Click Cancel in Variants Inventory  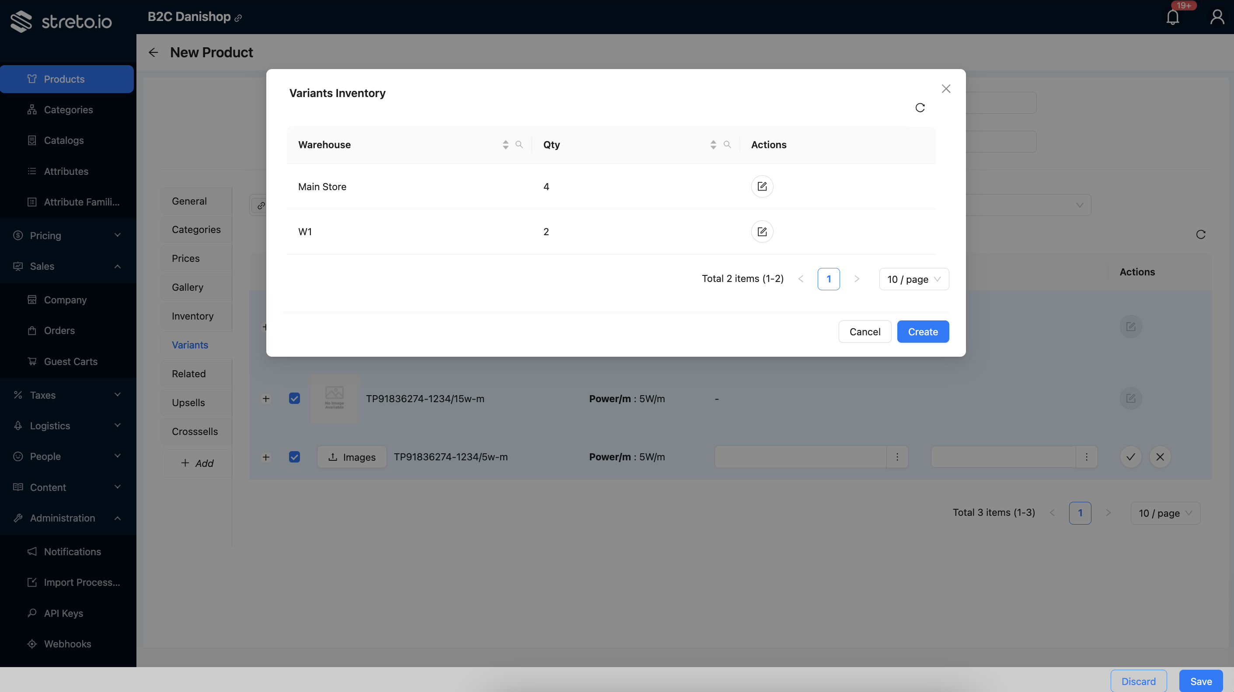pyautogui.click(x=864, y=332)
